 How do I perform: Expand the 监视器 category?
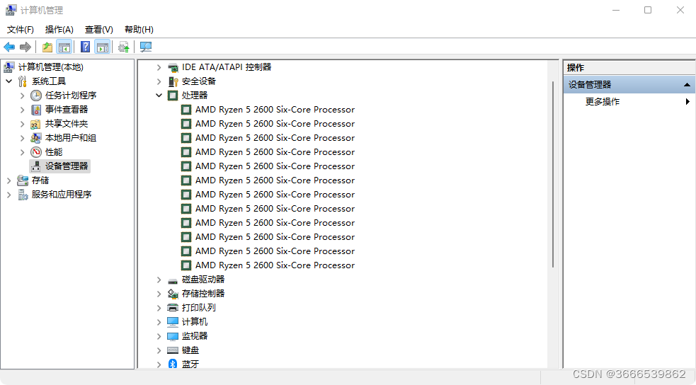pos(159,336)
